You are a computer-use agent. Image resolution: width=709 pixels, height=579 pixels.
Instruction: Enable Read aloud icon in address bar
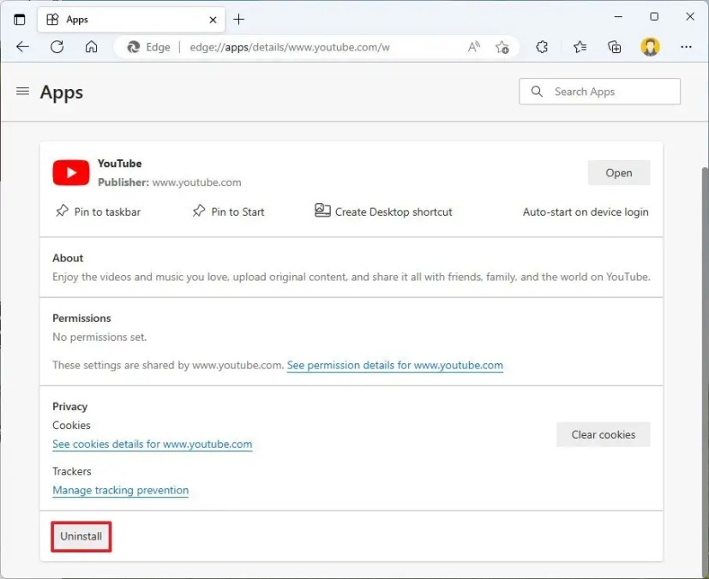click(x=474, y=46)
